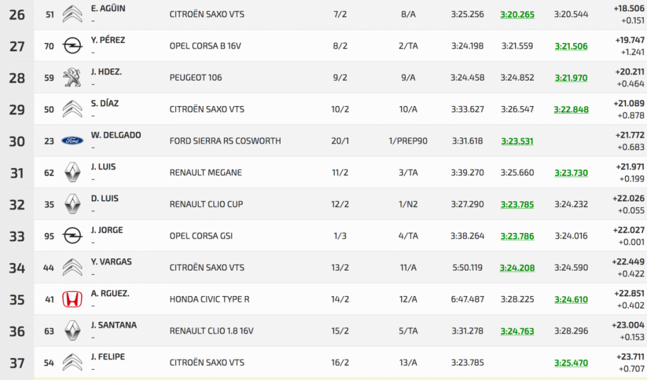Screen dimensions: 647x380
Task: Click the Honda logo beside A. Rguez.
Action: 73,299
